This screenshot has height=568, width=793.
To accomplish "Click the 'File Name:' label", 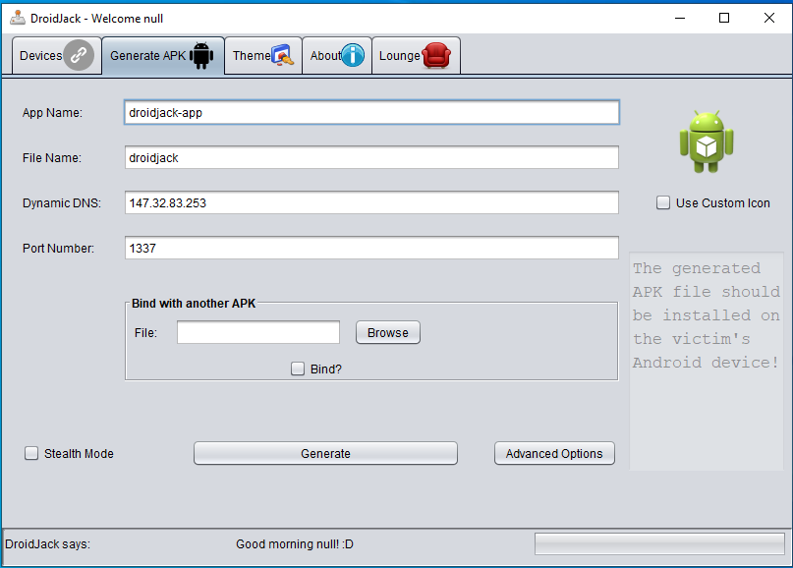I will (x=51, y=158).
